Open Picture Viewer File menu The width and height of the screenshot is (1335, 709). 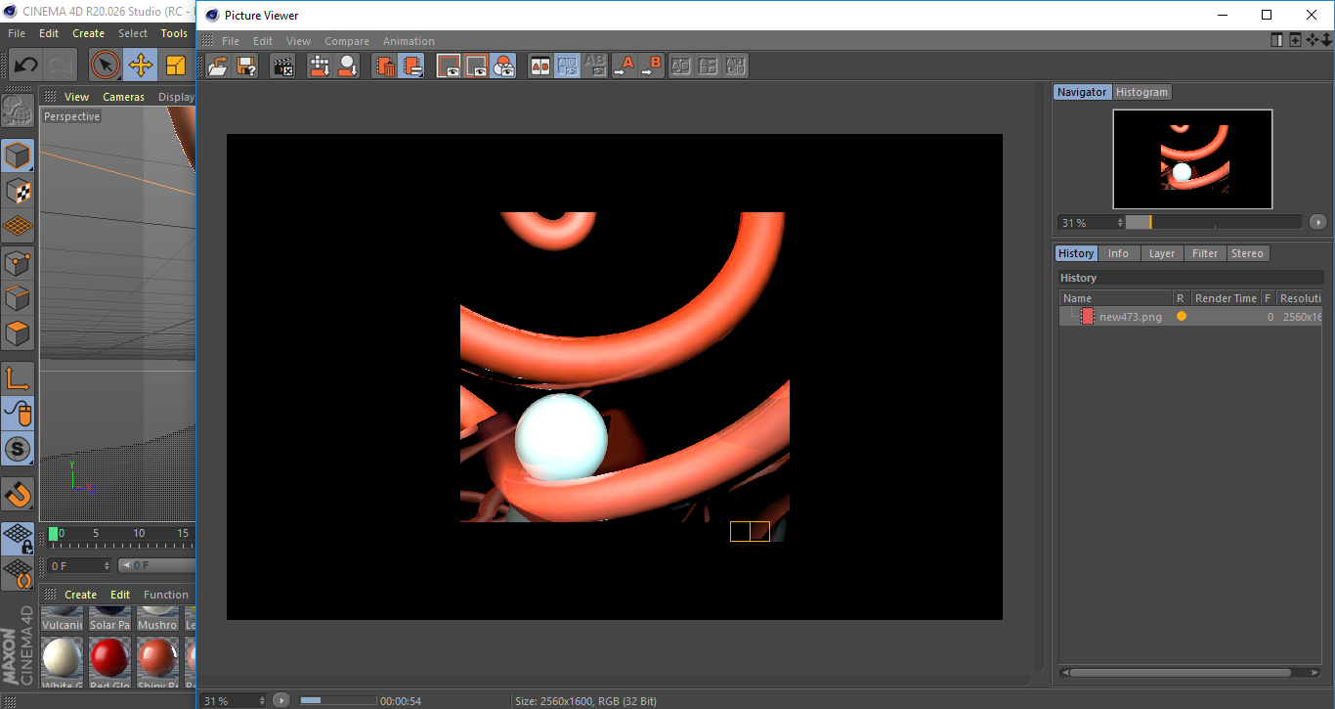pos(231,41)
